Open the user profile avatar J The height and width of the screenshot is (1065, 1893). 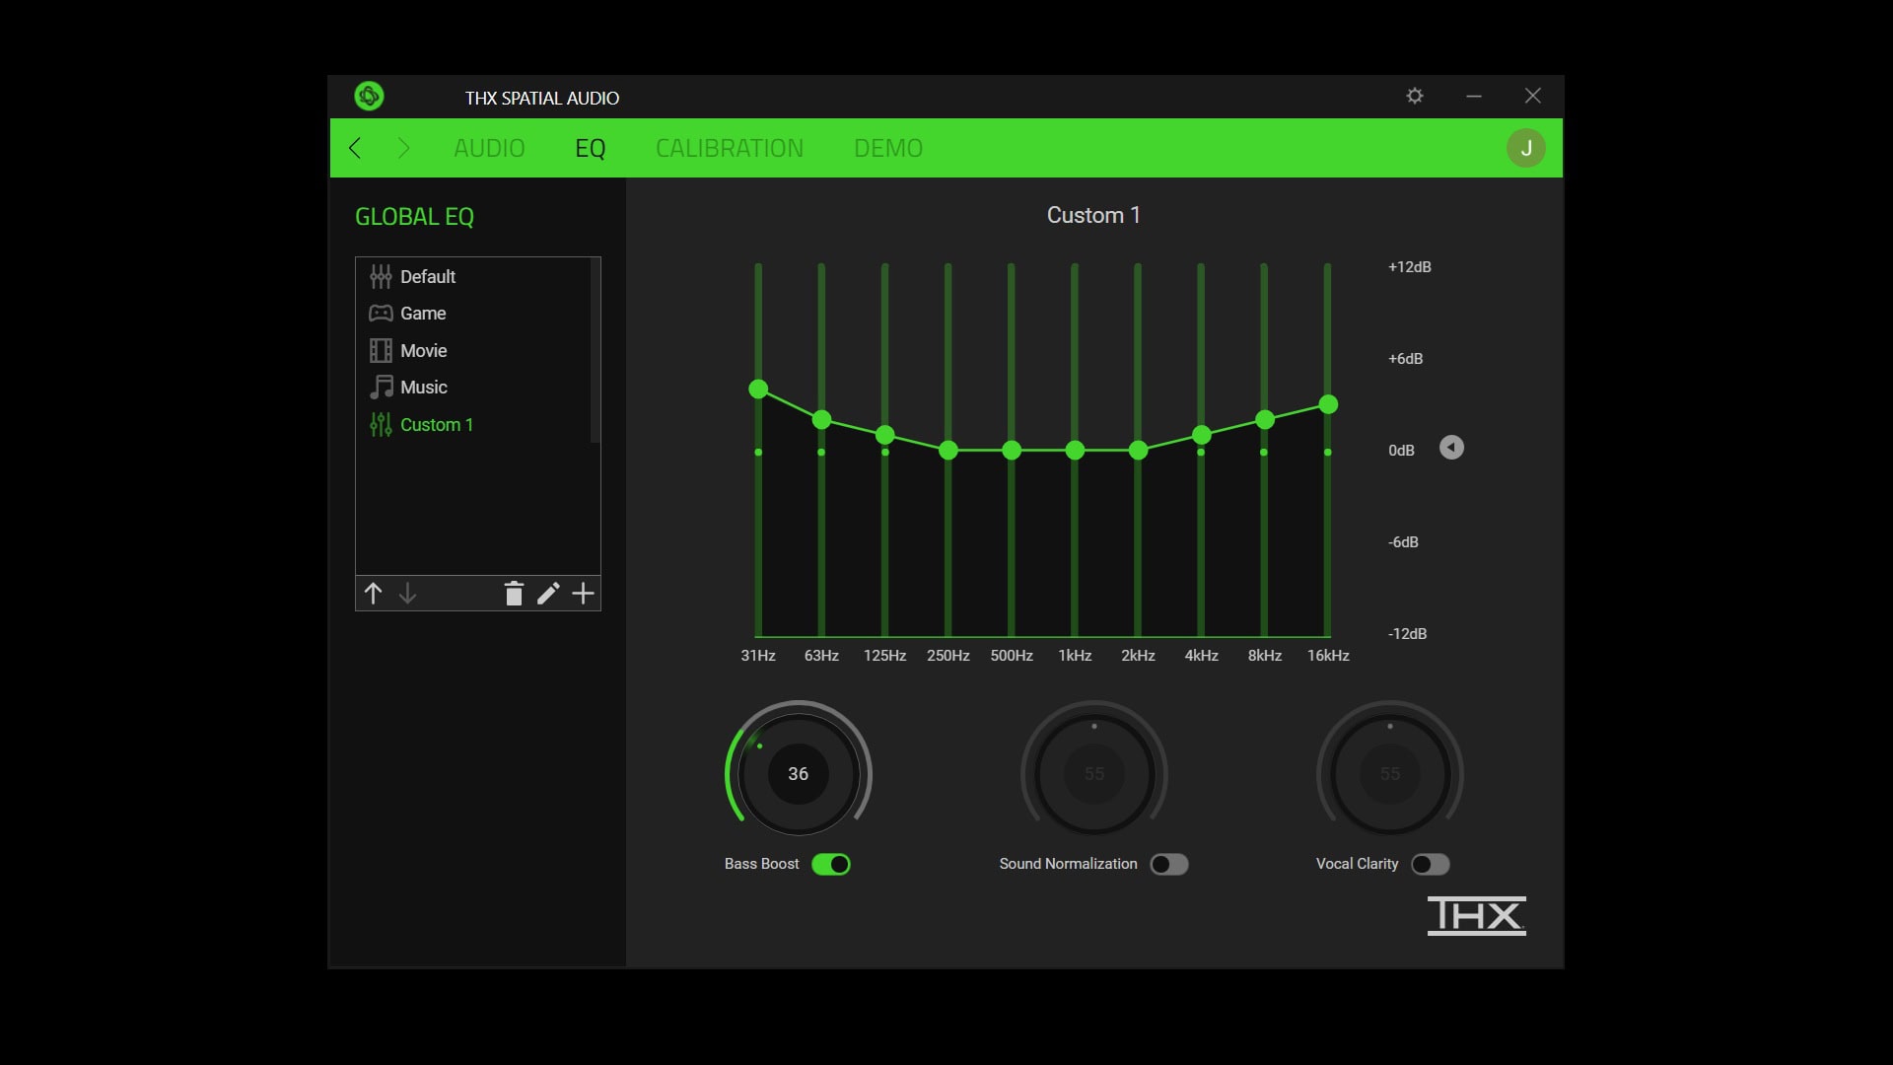[1525, 148]
